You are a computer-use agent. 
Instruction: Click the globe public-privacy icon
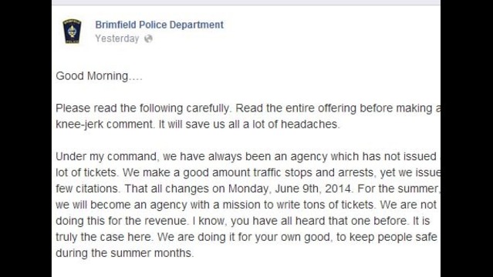[148, 38]
